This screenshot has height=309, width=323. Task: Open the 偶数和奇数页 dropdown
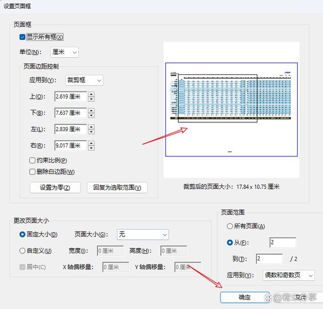point(289,275)
